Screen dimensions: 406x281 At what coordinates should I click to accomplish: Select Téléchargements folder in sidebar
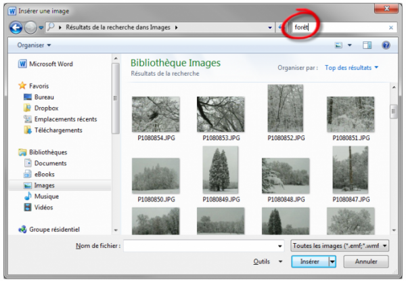click(58, 130)
